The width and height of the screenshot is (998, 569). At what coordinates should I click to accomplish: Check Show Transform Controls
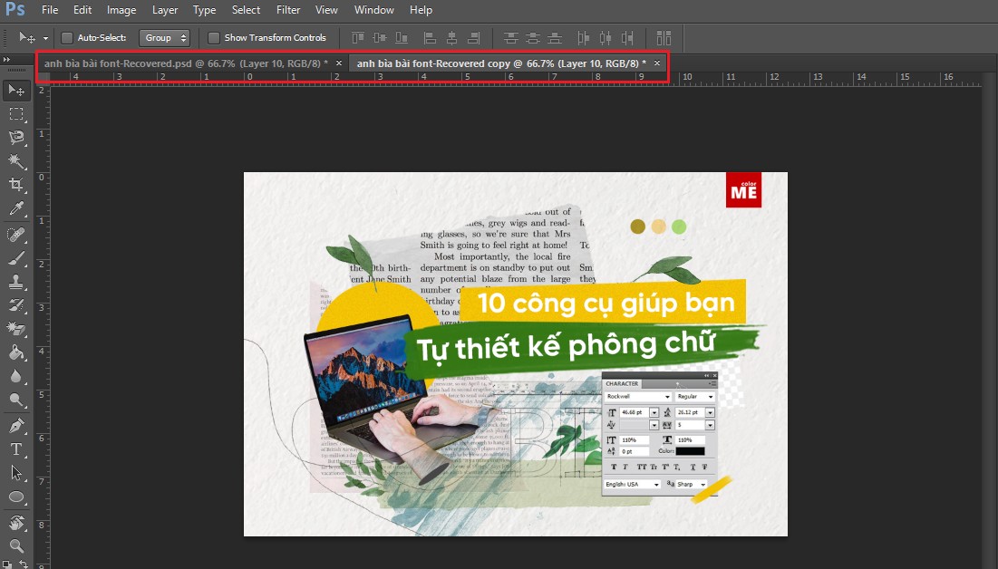[214, 38]
